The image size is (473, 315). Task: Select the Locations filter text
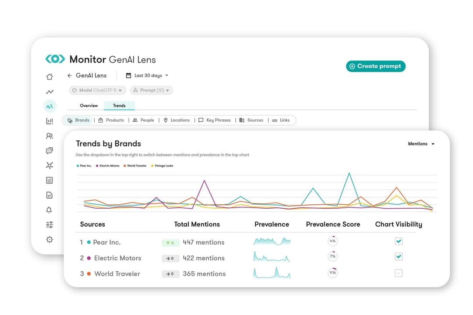tap(180, 120)
